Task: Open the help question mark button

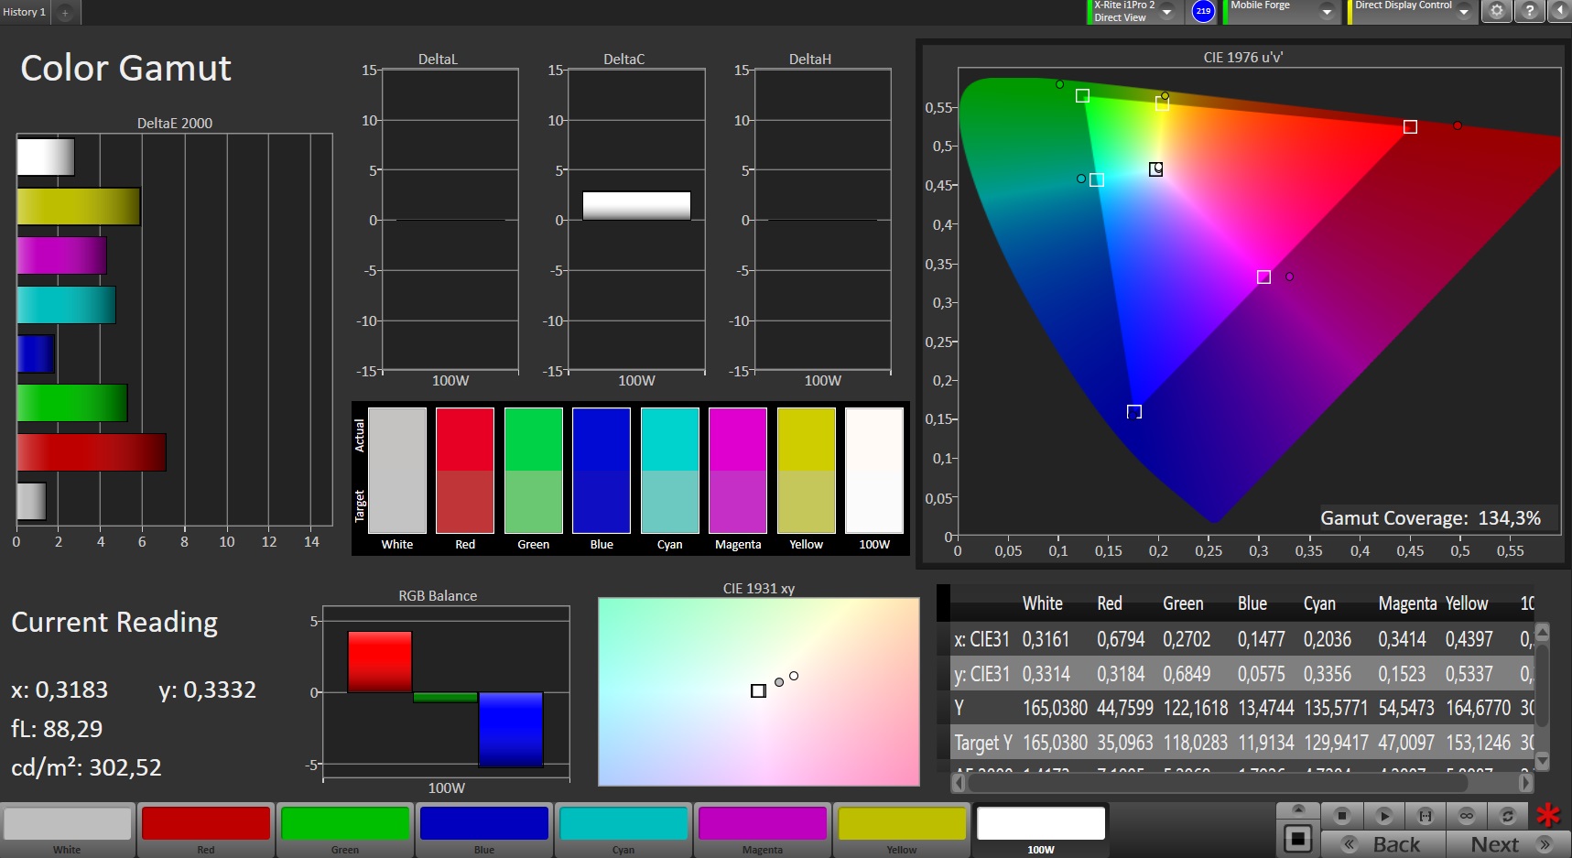Action: click(x=1529, y=11)
